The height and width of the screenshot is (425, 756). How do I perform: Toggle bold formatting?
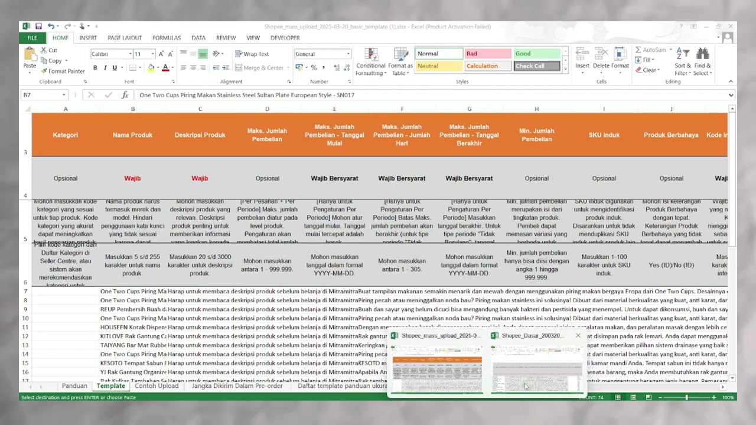tap(95, 68)
